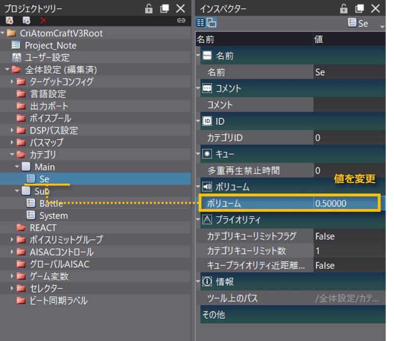Click the Sub category group icon

pyautogui.click(x=26, y=191)
